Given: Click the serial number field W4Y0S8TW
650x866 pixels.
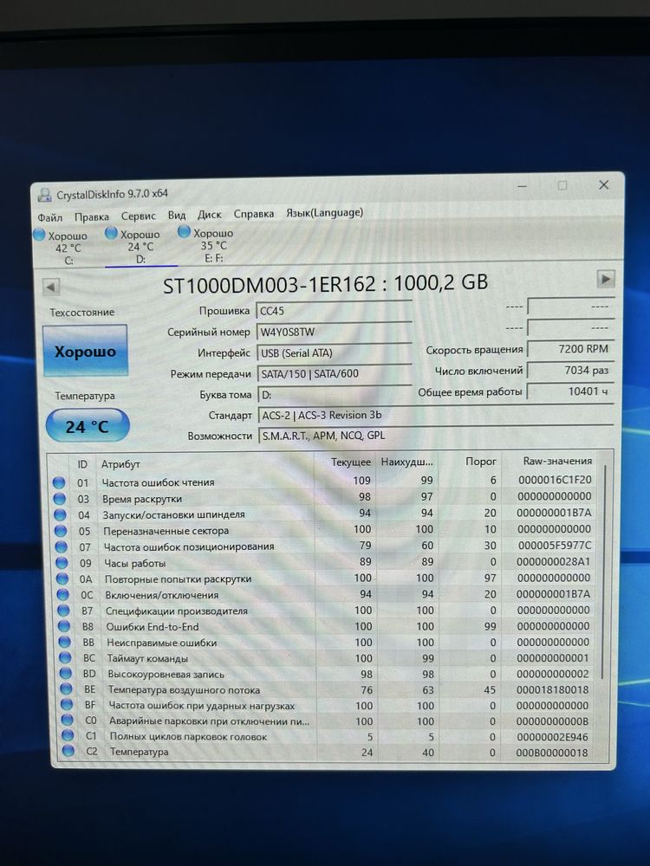Looking at the screenshot, I should pyautogui.click(x=334, y=332).
